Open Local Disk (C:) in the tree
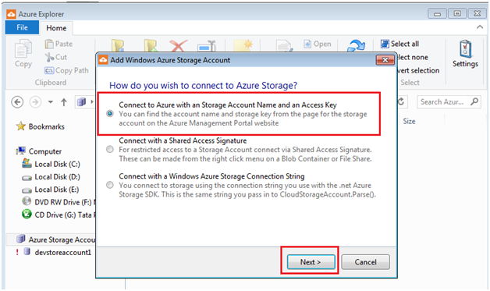The height and width of the screenshot is (291, 490). coord(57,165)
